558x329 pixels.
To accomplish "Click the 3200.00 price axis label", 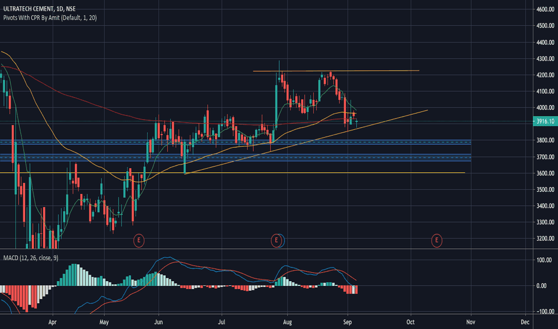I will click(545, 239).
